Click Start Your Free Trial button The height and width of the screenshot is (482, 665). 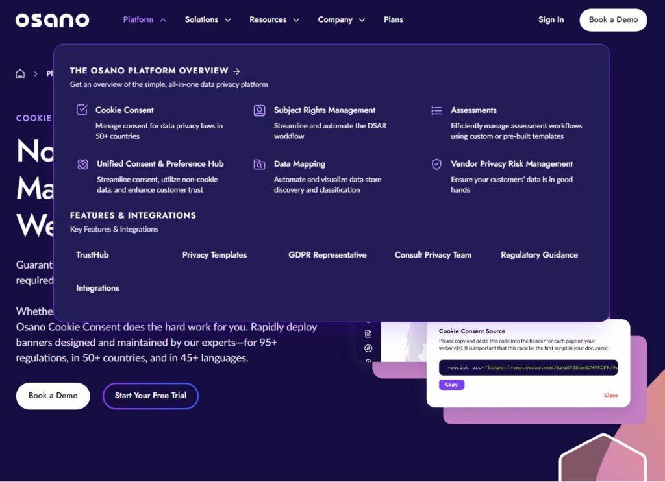click(151, 396)
